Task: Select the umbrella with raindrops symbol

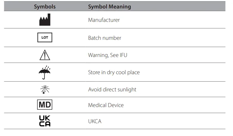Action: tap(45, 72)
